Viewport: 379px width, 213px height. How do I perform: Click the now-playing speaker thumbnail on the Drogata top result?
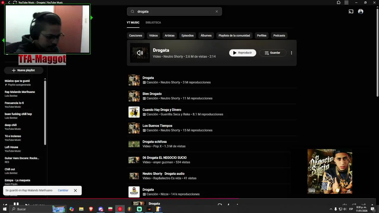click(140, 53)
